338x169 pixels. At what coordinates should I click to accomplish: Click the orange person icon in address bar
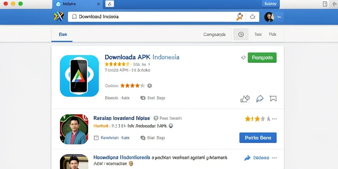(240, 17)
